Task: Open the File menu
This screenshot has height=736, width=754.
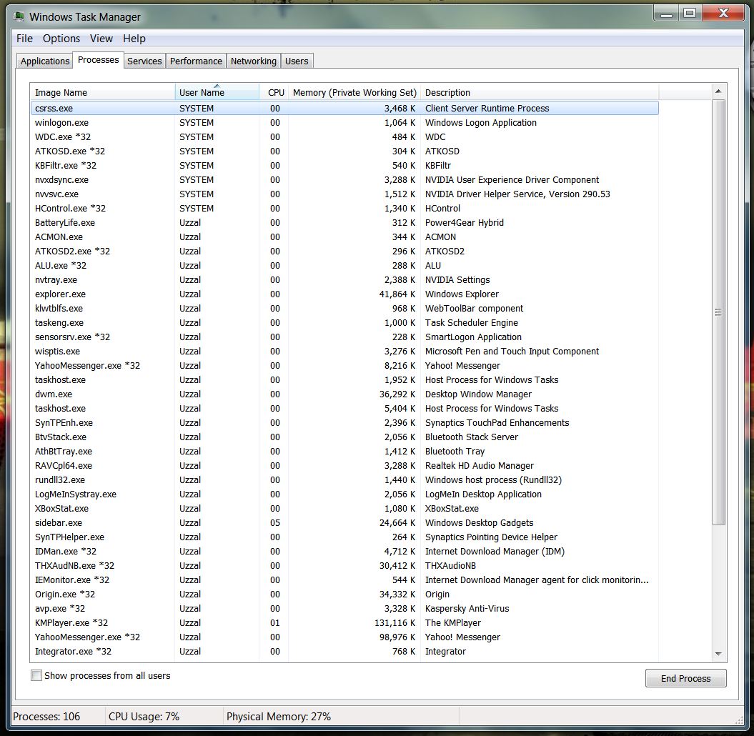Action: [24, 39]
